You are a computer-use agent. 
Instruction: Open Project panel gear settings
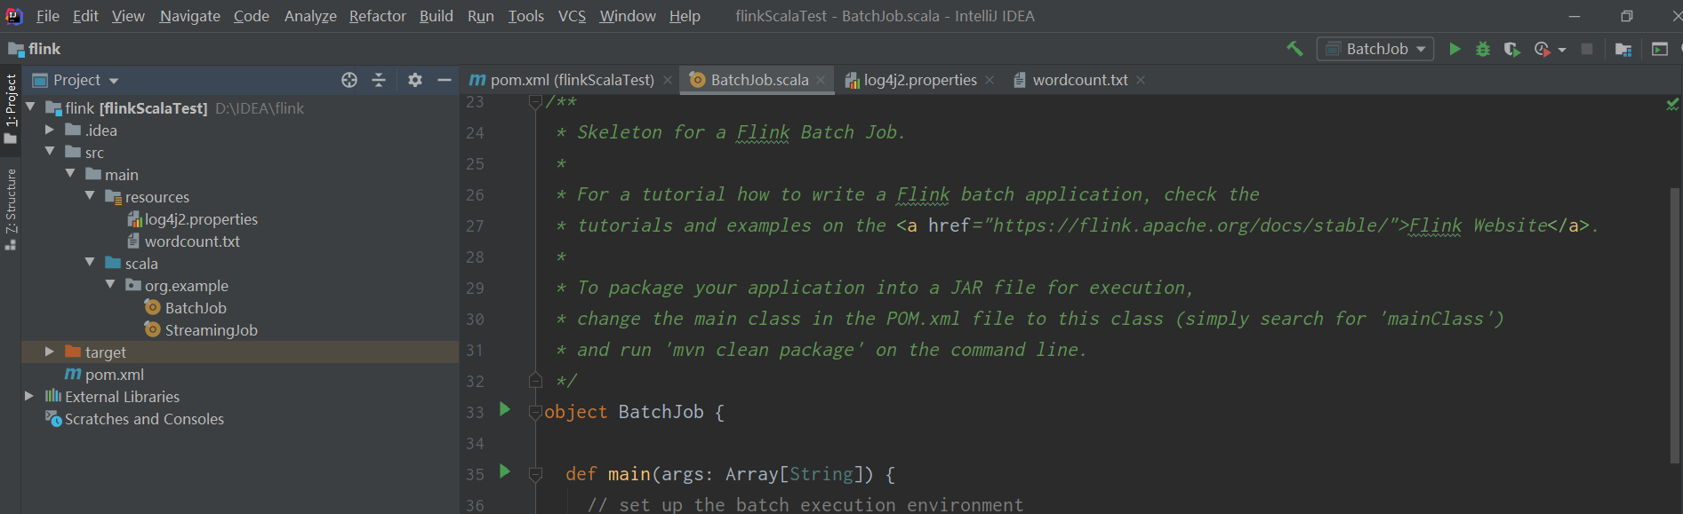coord(415,80)
